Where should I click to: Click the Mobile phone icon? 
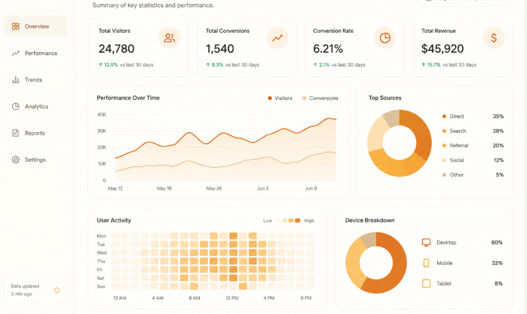(426, 263)
